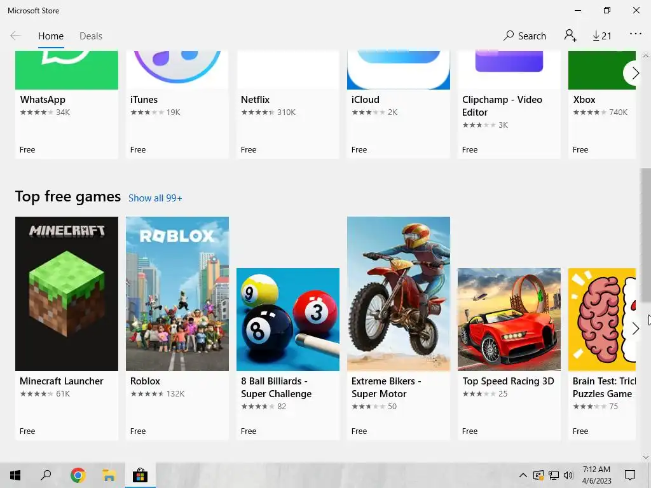Open the Clipchamp - Video Editor title
Image resolution: width=651 pixels, height=488 pixels.
click(502, 106)
